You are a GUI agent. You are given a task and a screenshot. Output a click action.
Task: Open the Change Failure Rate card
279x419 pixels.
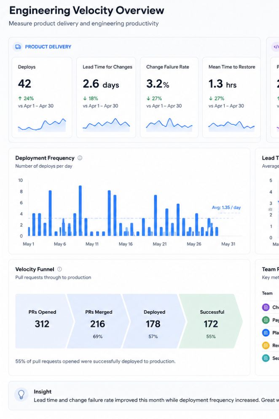coord(169,97)
